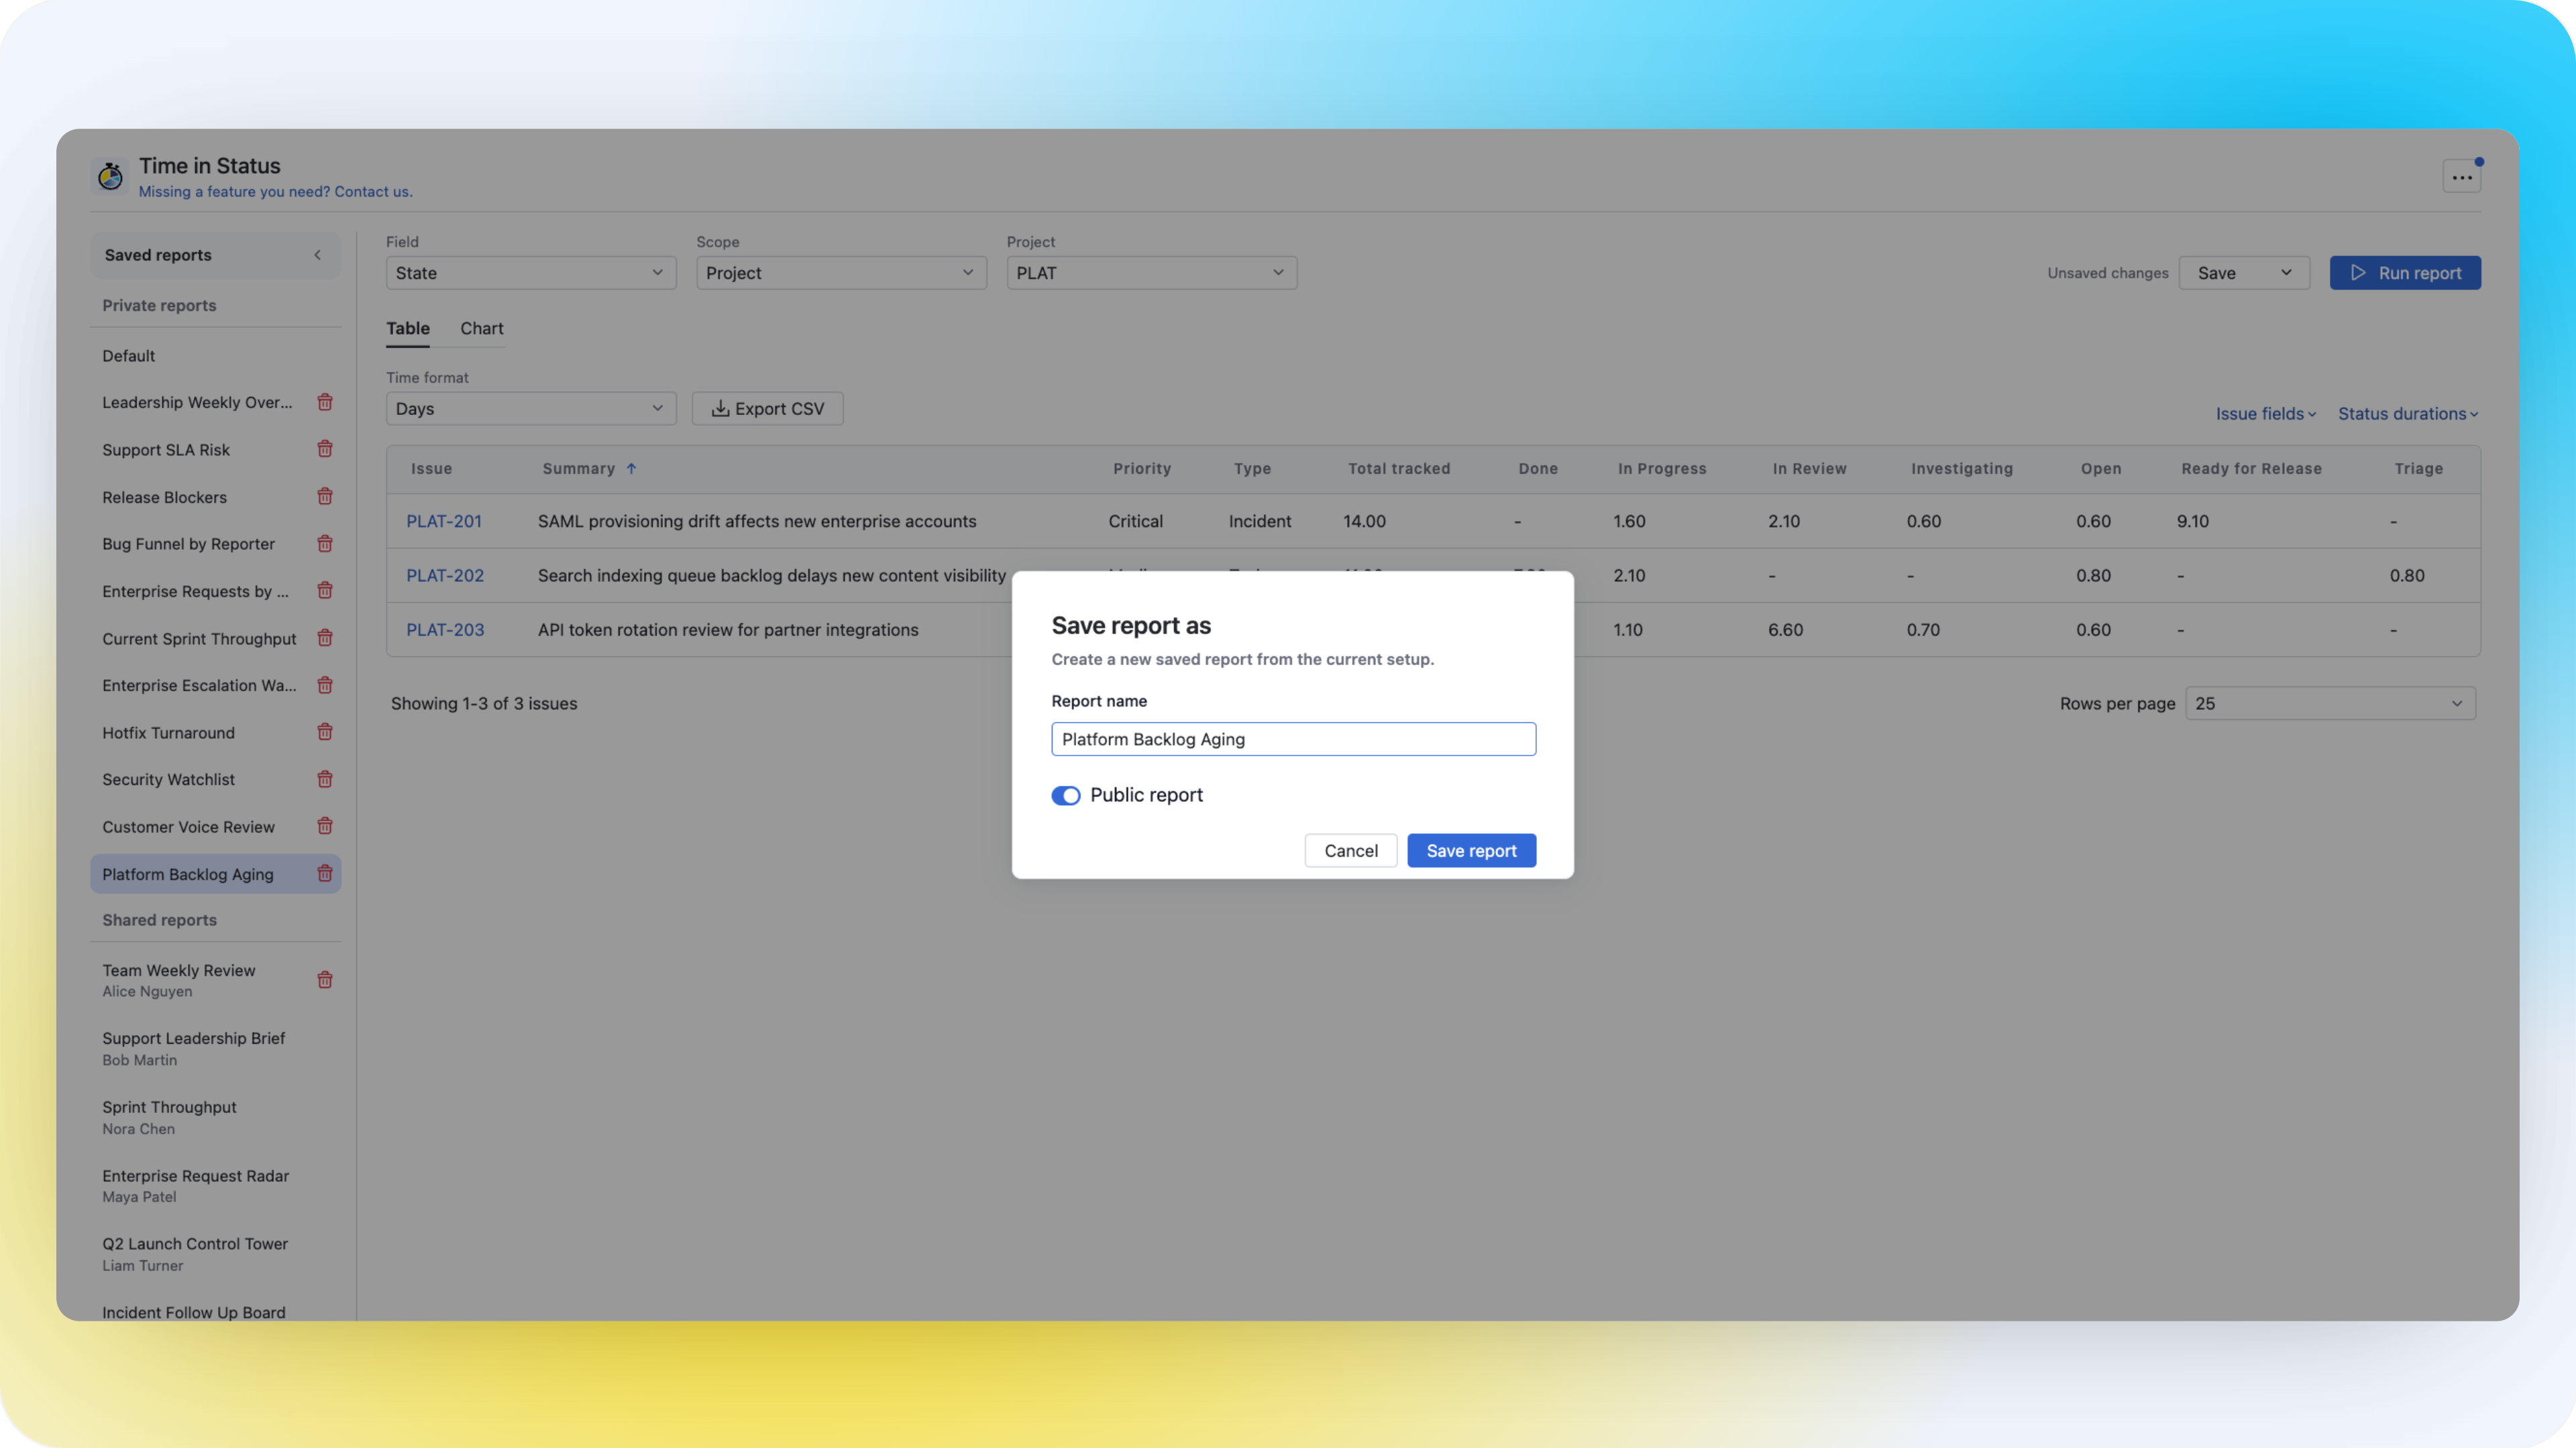Select the Table tab
Viewport: 2576px width, 1448px height.
point(408,328)
